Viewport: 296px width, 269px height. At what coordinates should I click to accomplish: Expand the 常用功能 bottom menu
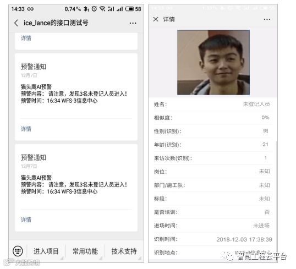[x=85, y=251]
